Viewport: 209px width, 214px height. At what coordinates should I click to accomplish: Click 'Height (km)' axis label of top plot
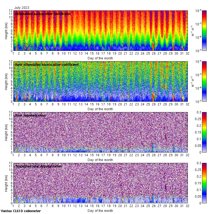point(6,30)
